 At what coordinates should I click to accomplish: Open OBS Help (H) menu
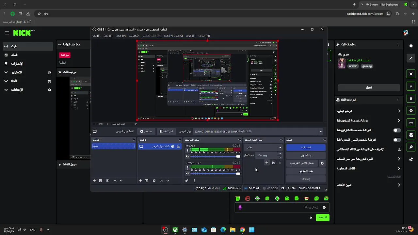pyautogui.click(x=204, y=36)
